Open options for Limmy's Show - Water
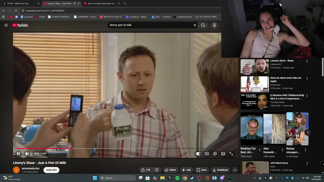Image resolution: width=324 pixels, height=182 pixels. 307,61
